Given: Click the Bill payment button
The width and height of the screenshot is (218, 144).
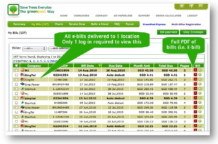Looking at the screenshot, I should [168, 32].
